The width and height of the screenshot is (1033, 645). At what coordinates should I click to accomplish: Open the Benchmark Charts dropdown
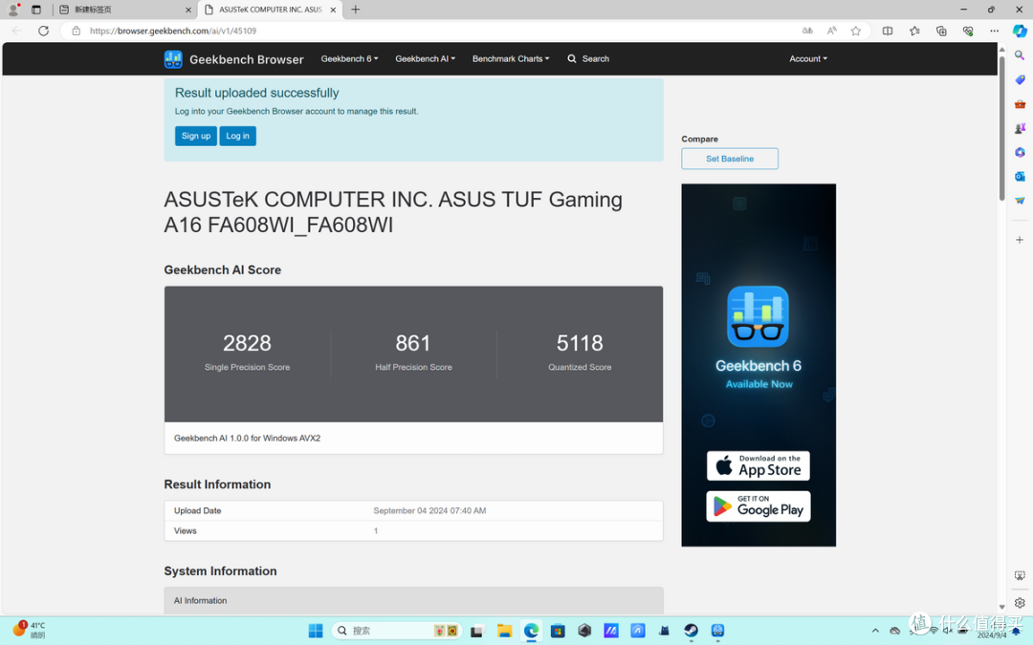point(511,58)
